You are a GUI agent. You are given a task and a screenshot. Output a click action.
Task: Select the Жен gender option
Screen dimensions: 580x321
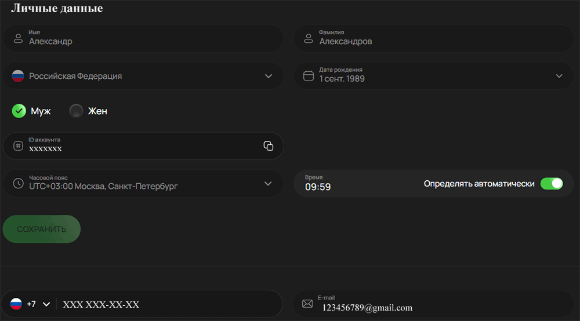coord(76,111)
